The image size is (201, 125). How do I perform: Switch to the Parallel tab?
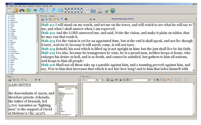(x=52, y=16)
